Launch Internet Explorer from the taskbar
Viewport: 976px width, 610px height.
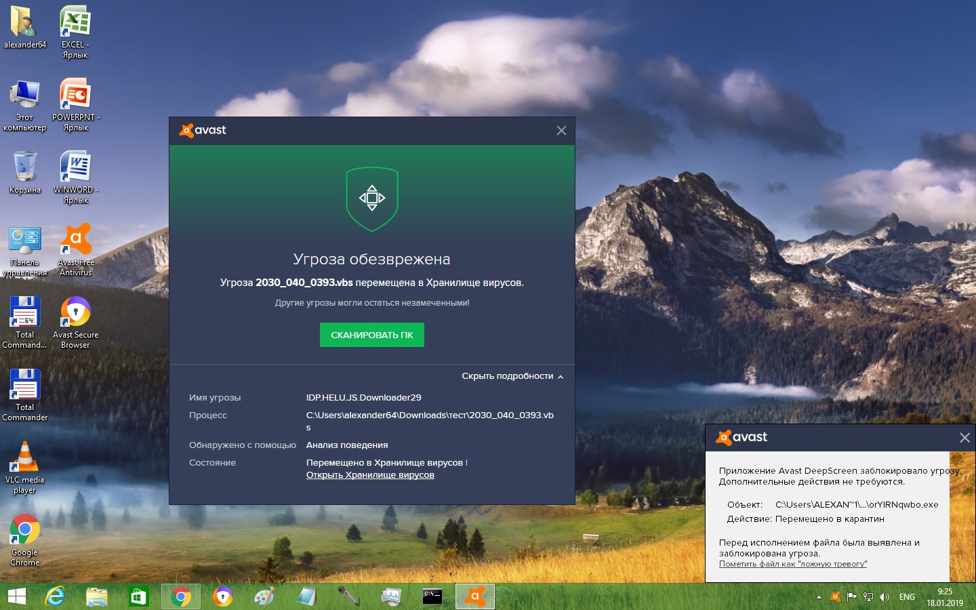[55, 596]
